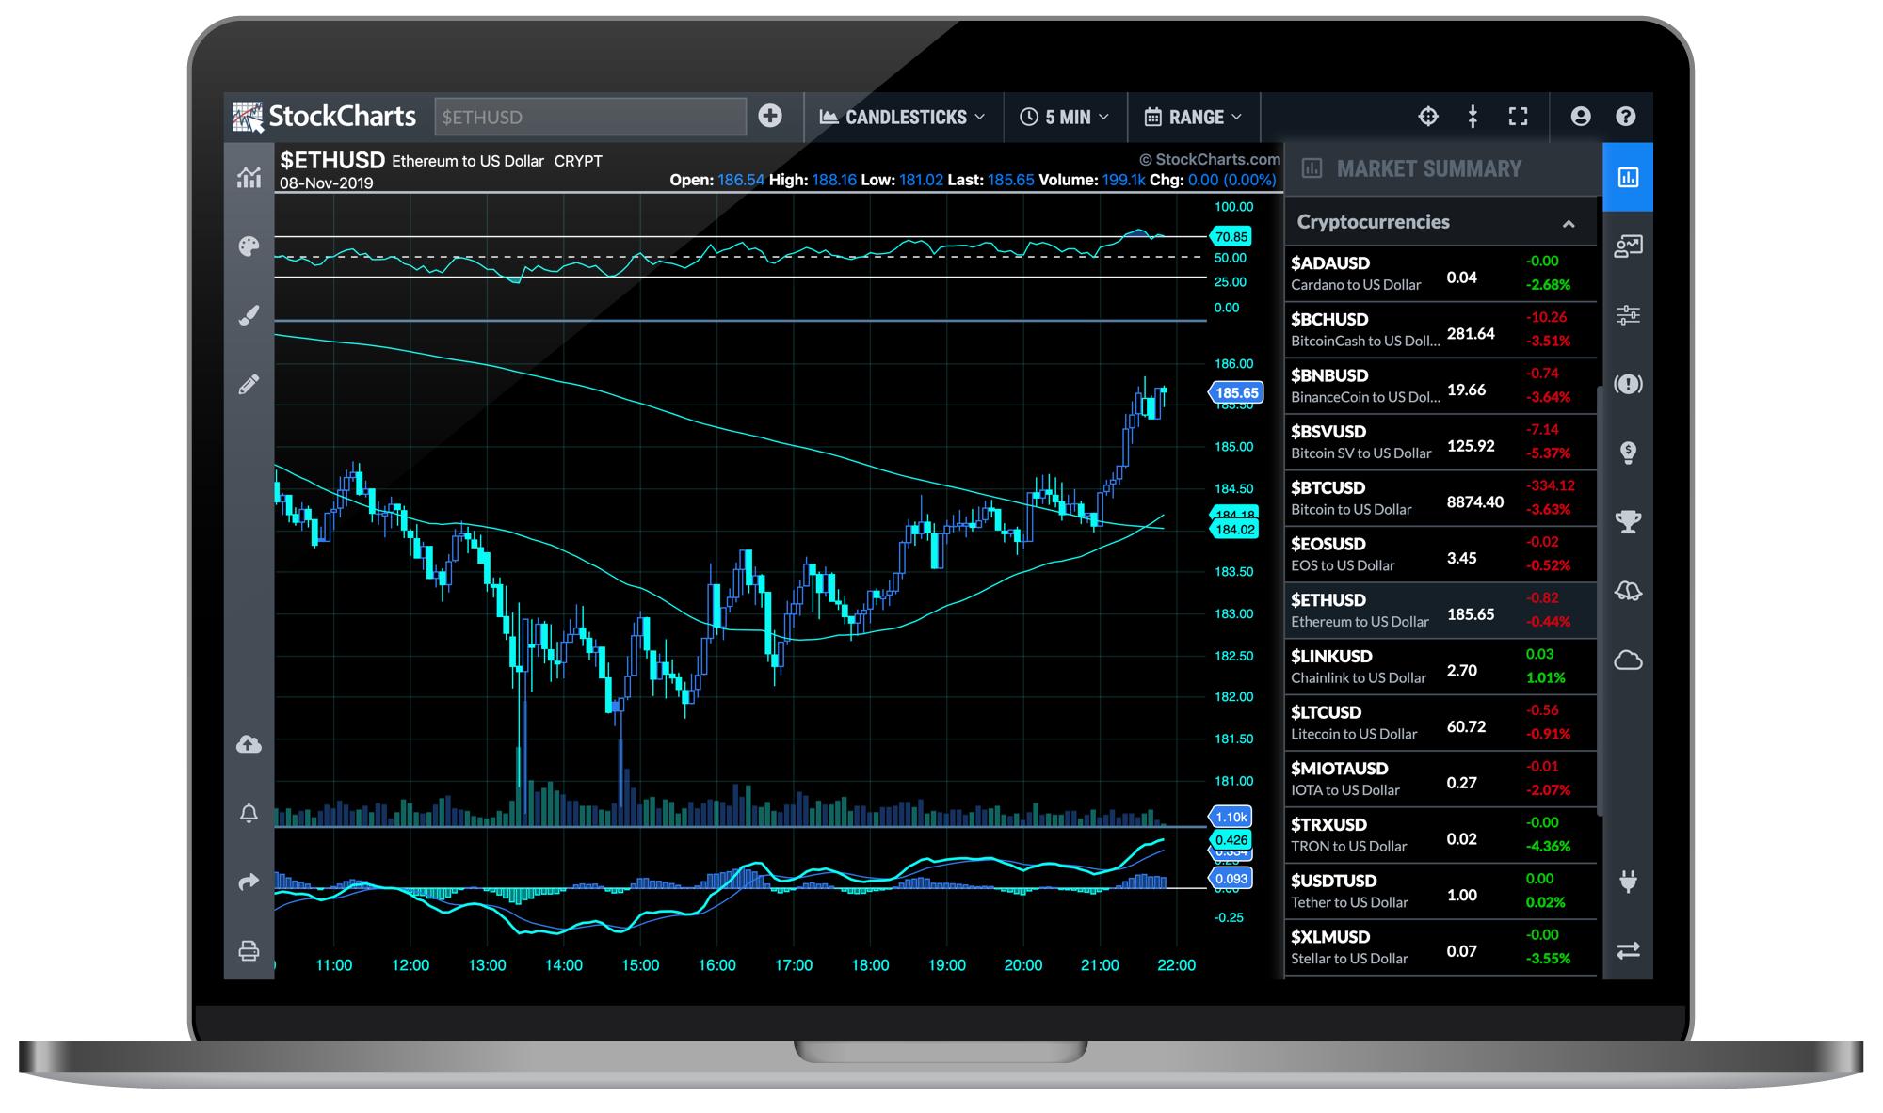Open the Candlesticks chart type dropdown
Screen dimensions: 1883x1113
click(x=902, y=117)
